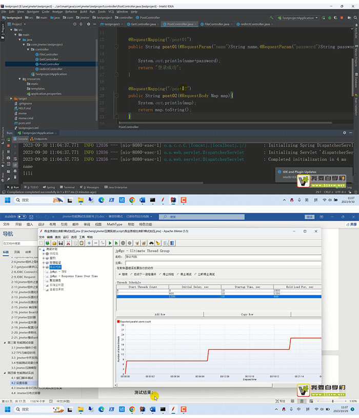
Task: Select PostController in the Project tree
Action: click(49, 64)
